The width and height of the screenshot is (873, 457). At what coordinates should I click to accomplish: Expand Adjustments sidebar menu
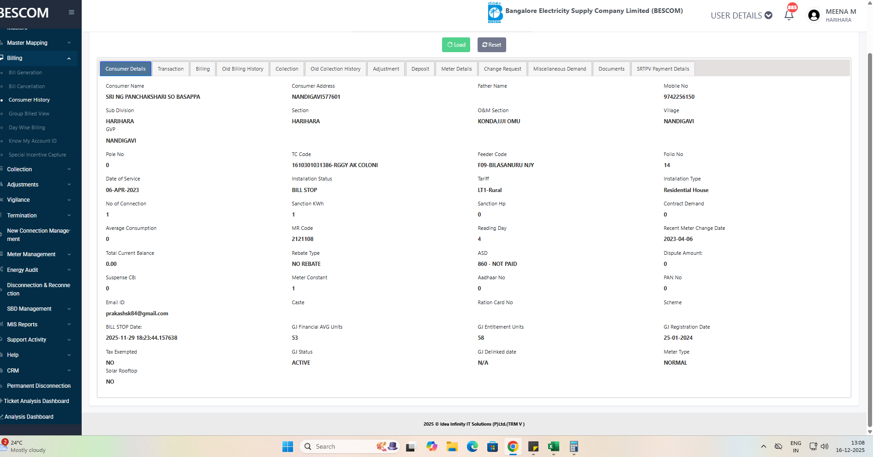38,185
